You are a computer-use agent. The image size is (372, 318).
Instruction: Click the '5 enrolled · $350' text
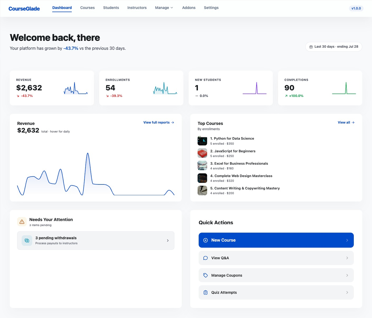point(222,144)
